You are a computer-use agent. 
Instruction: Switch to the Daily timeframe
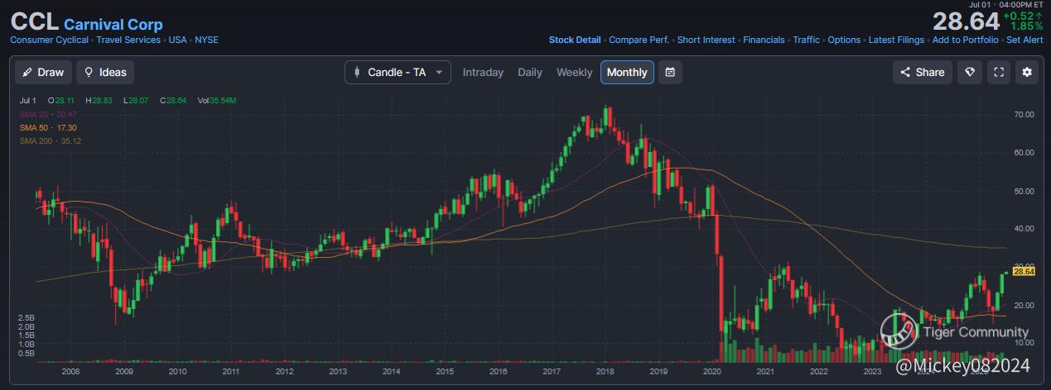(530, 72)
